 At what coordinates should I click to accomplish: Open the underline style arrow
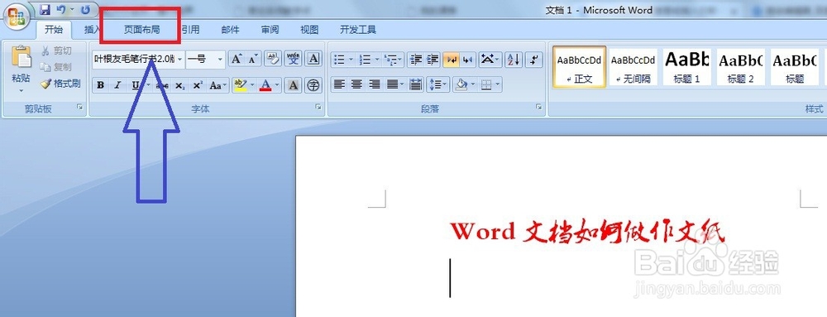point(148,85)
